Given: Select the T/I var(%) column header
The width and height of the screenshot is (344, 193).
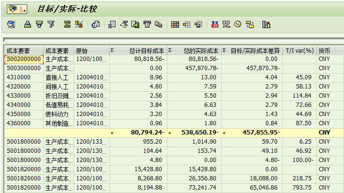Looking at the screenshot, I should coord(300,51).
